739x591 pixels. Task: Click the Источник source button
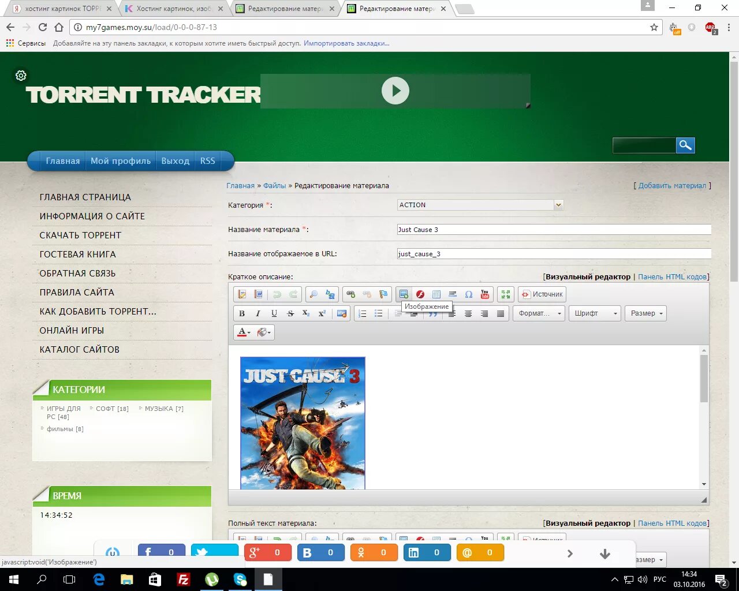542,294
